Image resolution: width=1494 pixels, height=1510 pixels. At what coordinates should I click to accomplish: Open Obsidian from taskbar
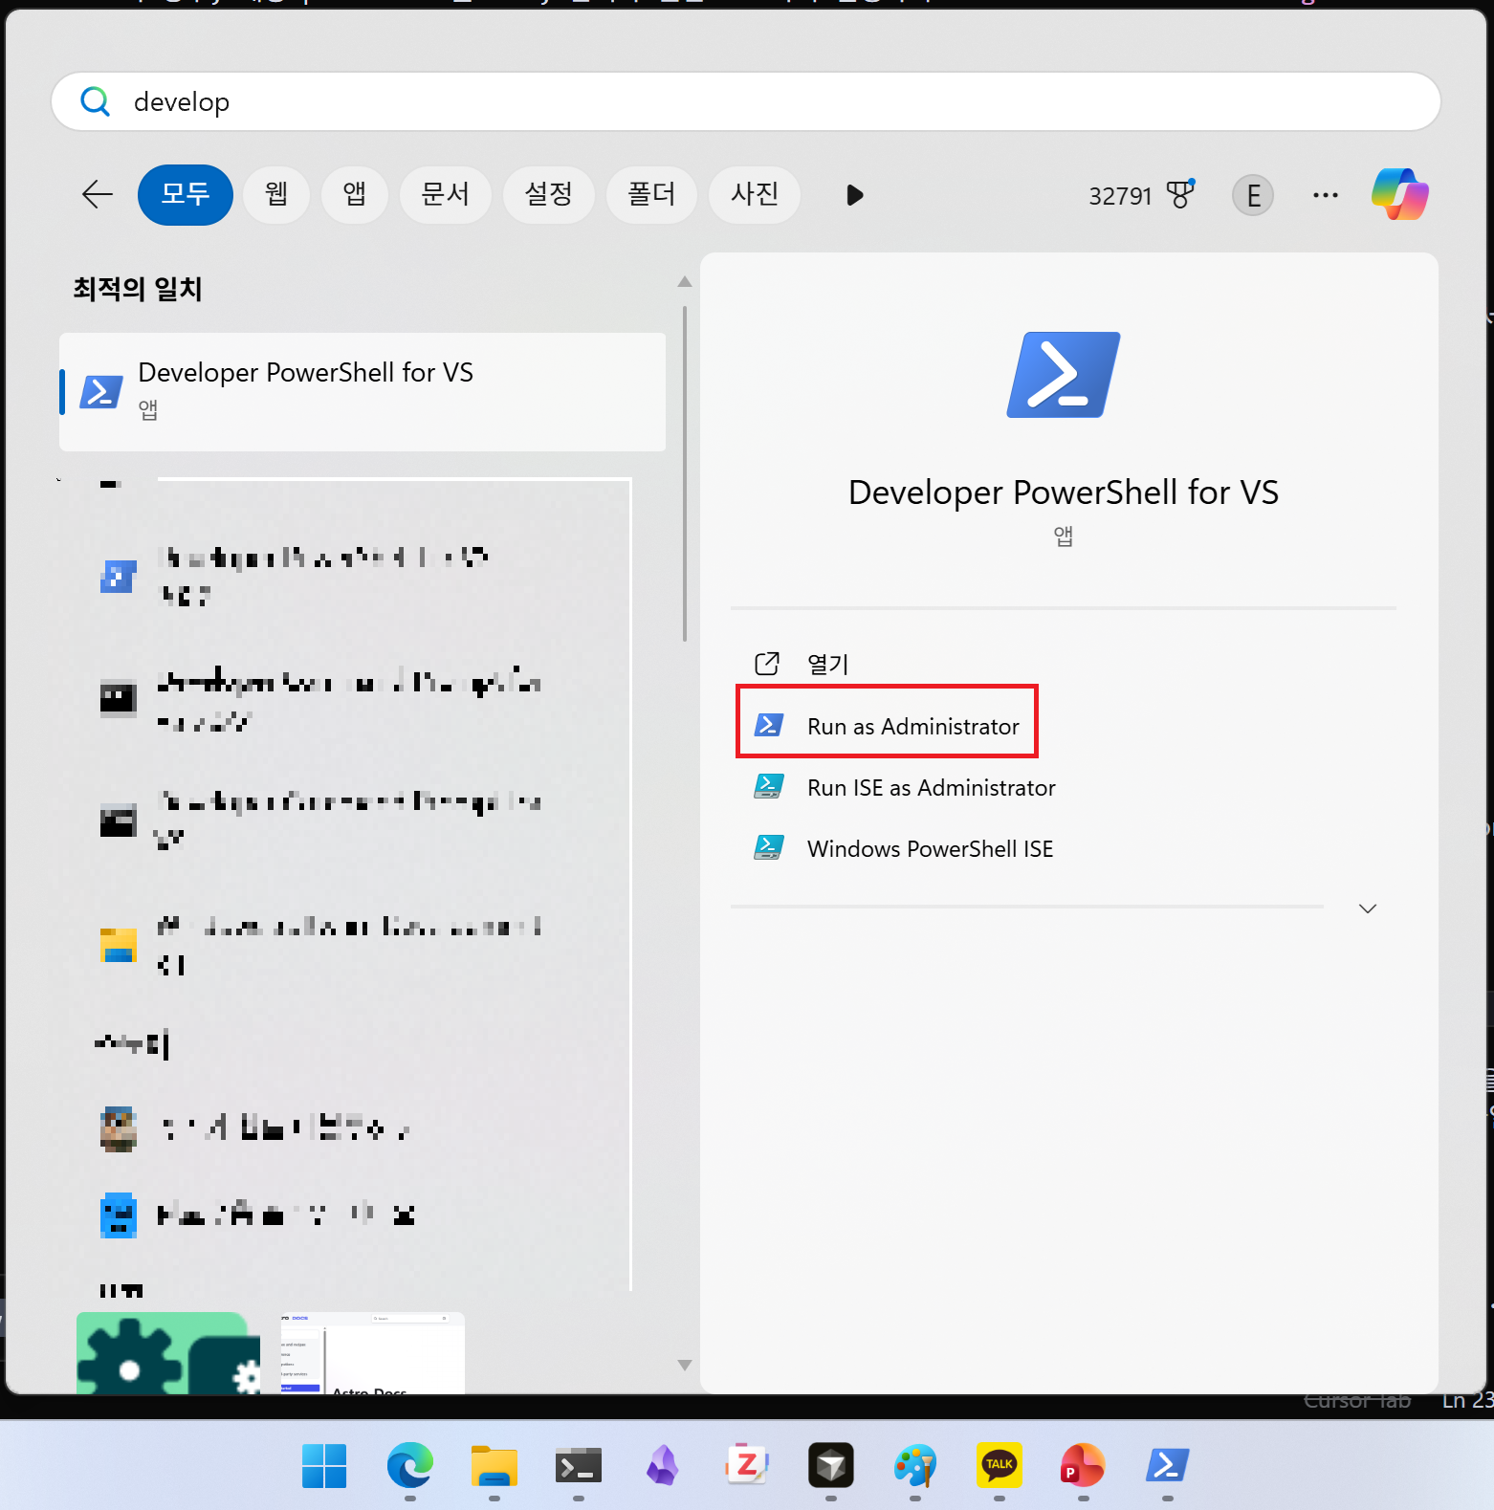[662, 1465]
